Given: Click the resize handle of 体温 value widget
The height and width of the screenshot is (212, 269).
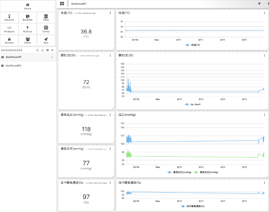Looking at the screenshot, I should 113,49.
